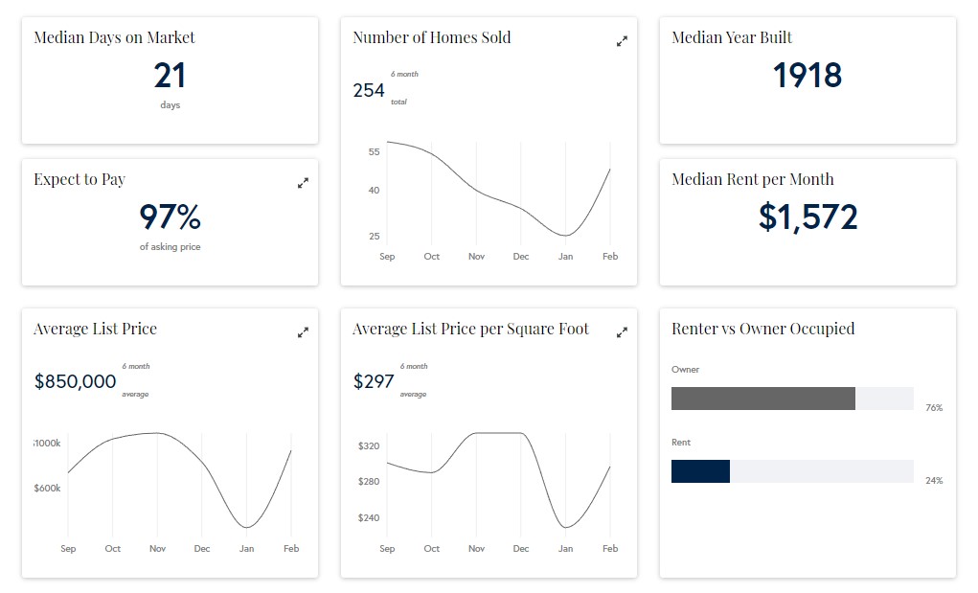Click the $297 per square foot value
This screenshot has width=978, height=593.
374,382
